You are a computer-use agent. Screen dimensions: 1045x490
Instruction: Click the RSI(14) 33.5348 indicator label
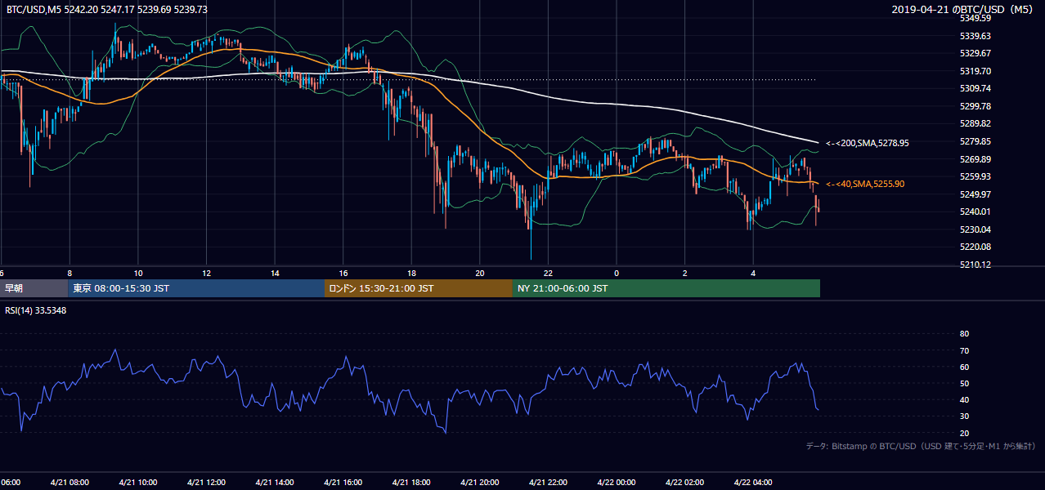click(36, 310)
